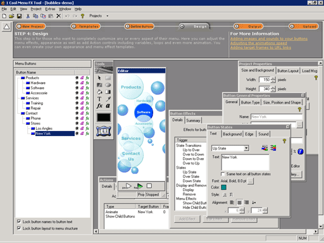Click the font browse '...' button
The image size is (324, 243).
coord(251,181)
